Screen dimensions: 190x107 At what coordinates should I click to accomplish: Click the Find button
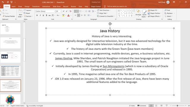[167, 10]
